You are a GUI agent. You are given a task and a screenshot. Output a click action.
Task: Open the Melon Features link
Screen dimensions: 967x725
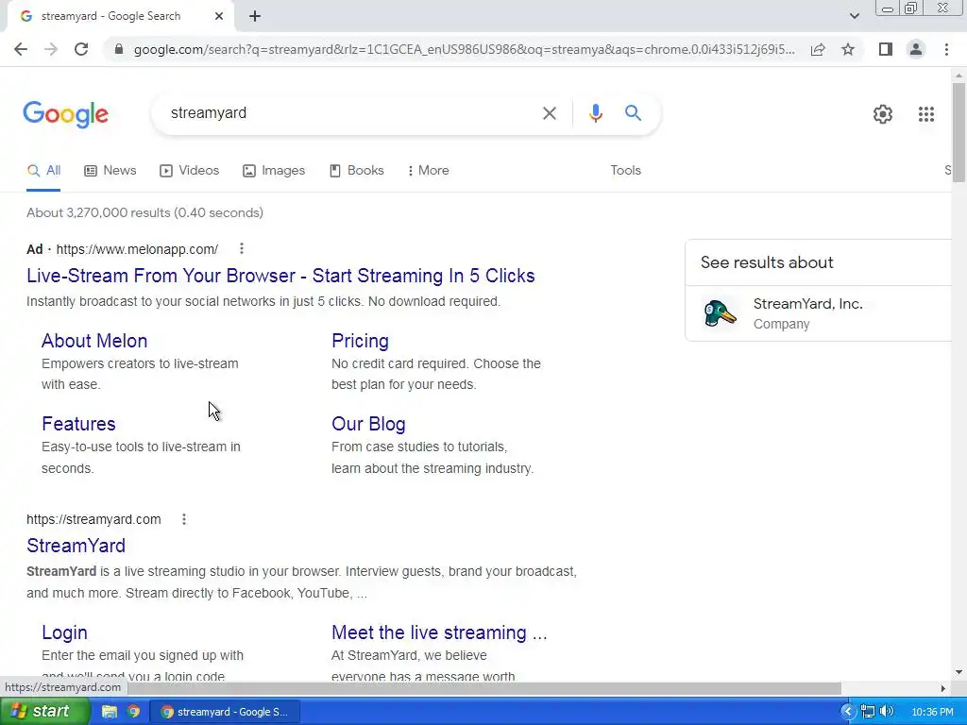(x=78, y=424)
